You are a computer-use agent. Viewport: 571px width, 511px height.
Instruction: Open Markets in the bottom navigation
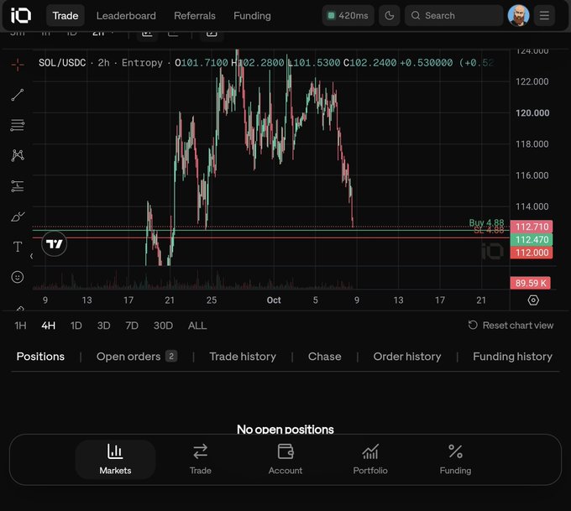tap(115, 459)
